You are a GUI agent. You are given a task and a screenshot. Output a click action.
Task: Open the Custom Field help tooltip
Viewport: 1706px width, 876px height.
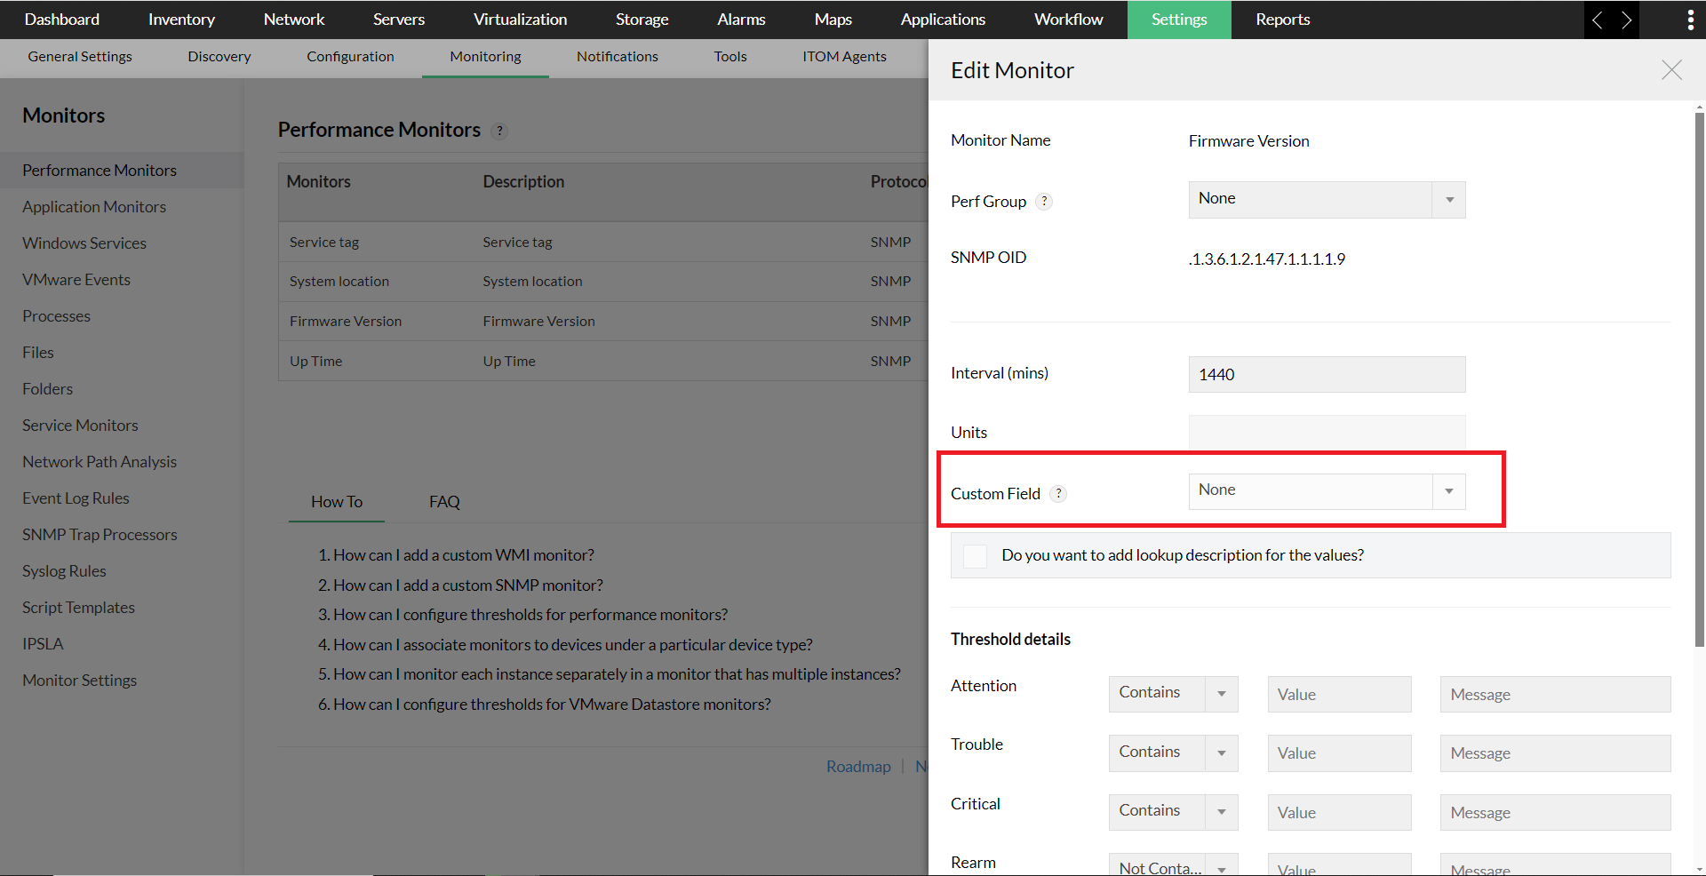click(x=1058, y=494)
